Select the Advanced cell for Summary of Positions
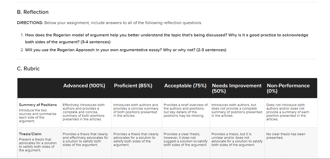 coord(86,112)
